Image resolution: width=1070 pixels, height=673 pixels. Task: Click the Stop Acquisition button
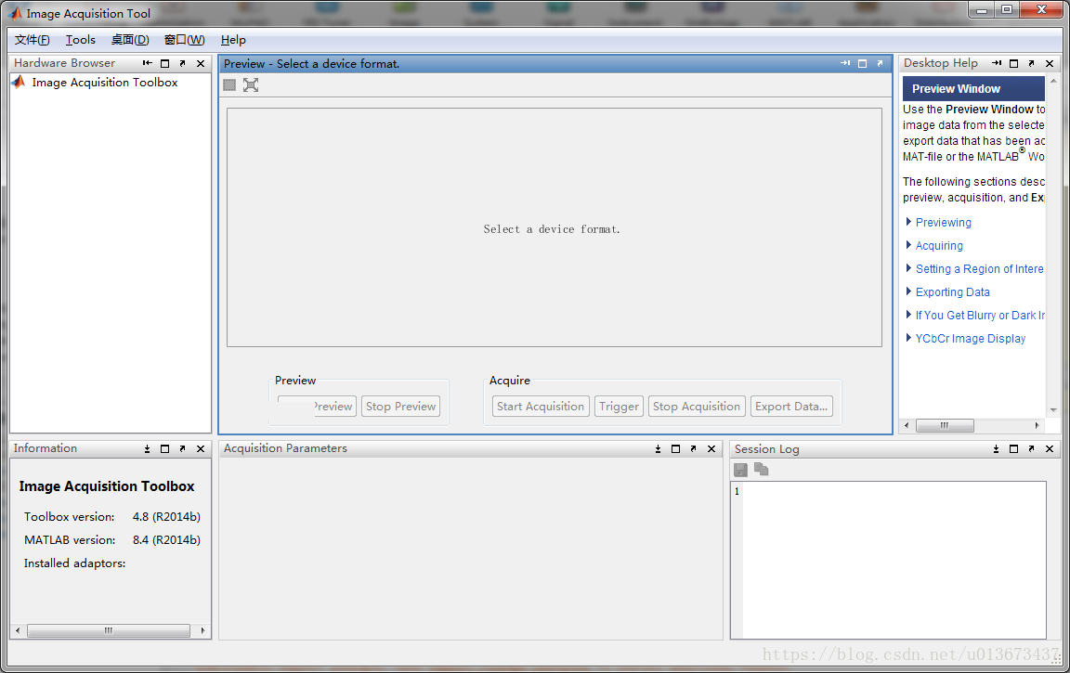tap(696, 407)
